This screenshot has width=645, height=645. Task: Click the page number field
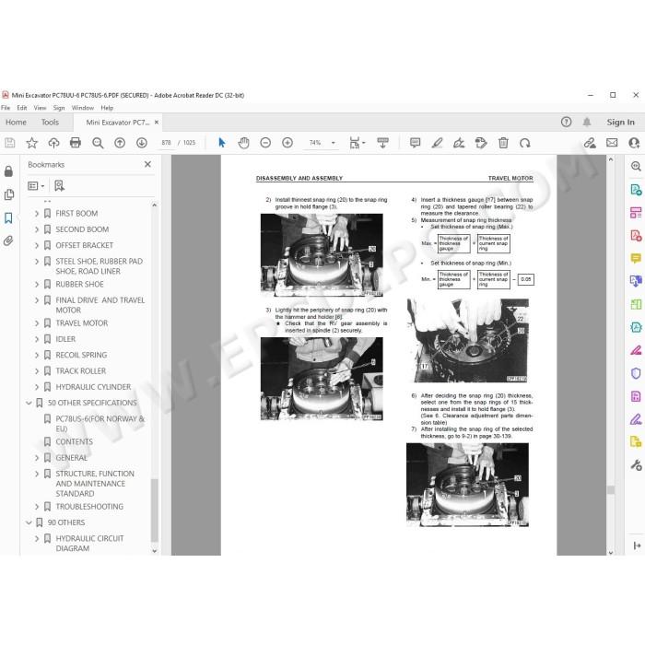[x=166, y=143]
